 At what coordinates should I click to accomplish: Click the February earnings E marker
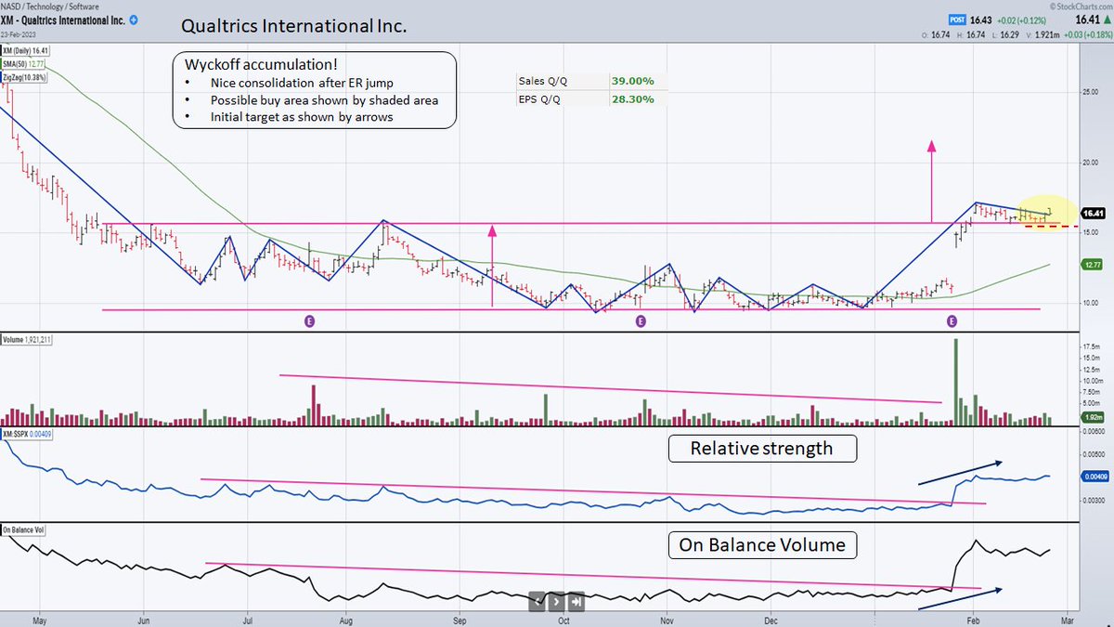pyautogui.click(x=952, y=321)
